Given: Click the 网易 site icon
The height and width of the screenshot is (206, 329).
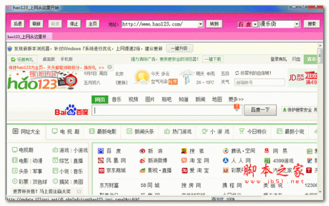Looking at the screenshot, I should (267, 151).
